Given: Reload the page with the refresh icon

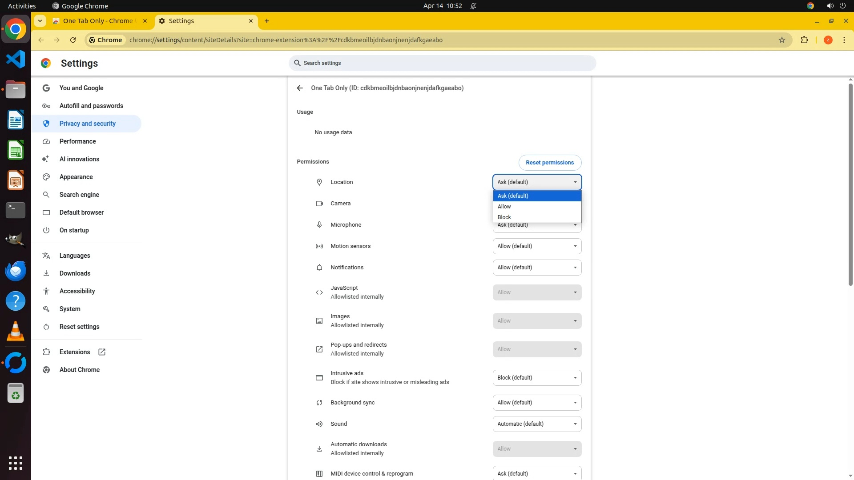Looking at the screenshot, I should [x=73, y=40].
